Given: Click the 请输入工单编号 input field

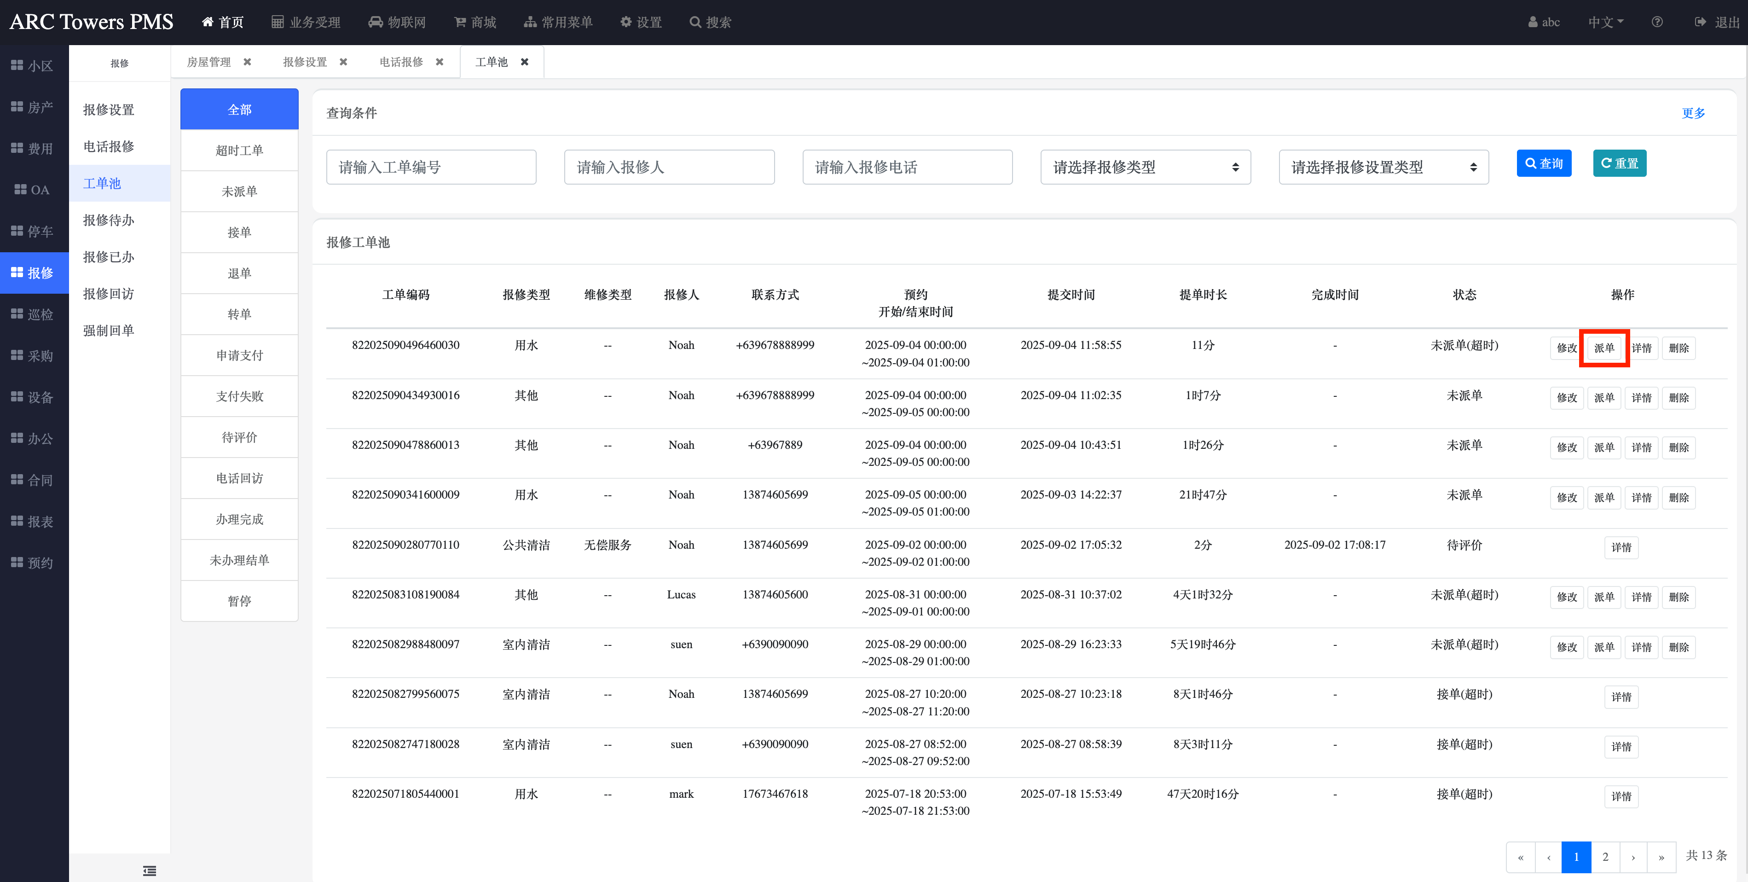Looking at the screenshot, I should [x=431, y=167].
